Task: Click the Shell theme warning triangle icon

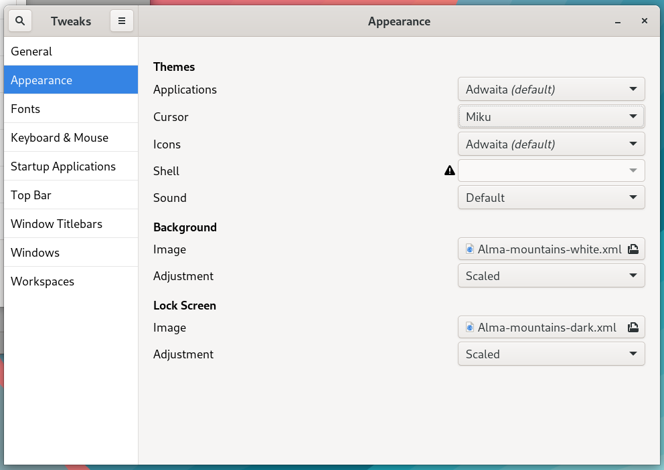Action: point(450,171)
